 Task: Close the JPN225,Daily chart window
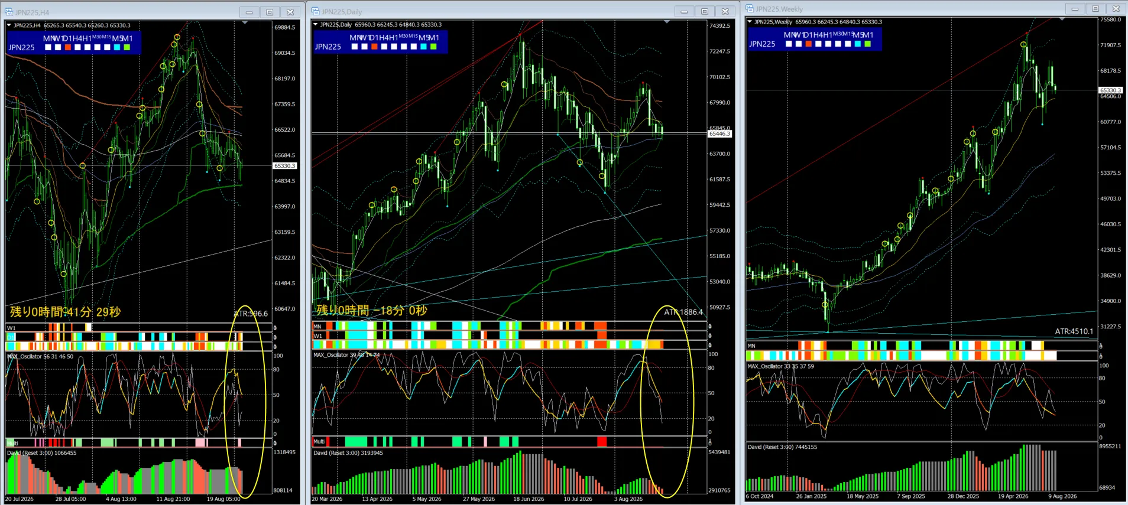tap(725, 11)
